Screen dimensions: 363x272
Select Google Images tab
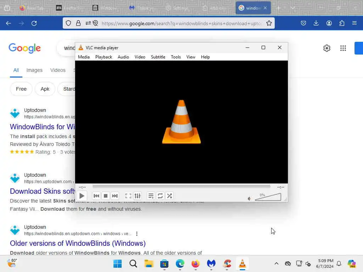click(x=34, y=70)
